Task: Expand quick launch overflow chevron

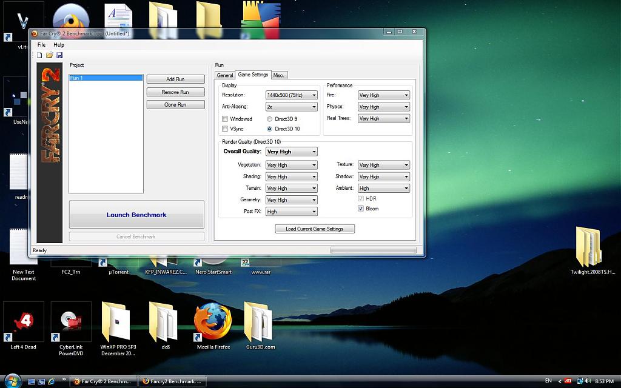Action: pyautogui.click(x=64, y=380)
